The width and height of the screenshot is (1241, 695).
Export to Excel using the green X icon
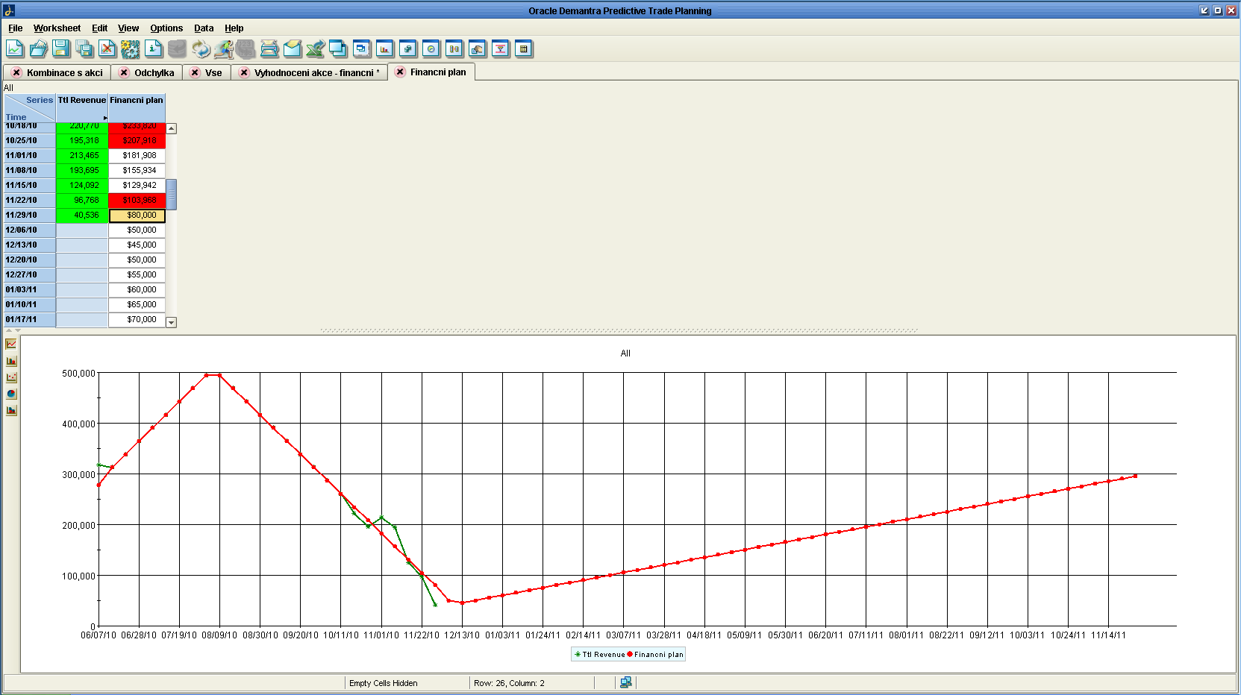tap(316, 49)
